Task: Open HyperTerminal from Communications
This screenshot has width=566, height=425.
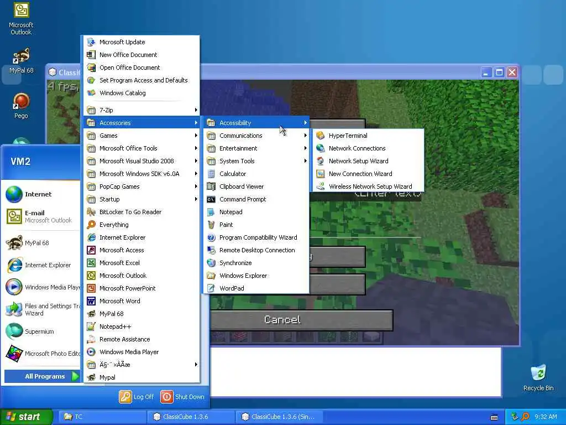Action: click(368, 136)
